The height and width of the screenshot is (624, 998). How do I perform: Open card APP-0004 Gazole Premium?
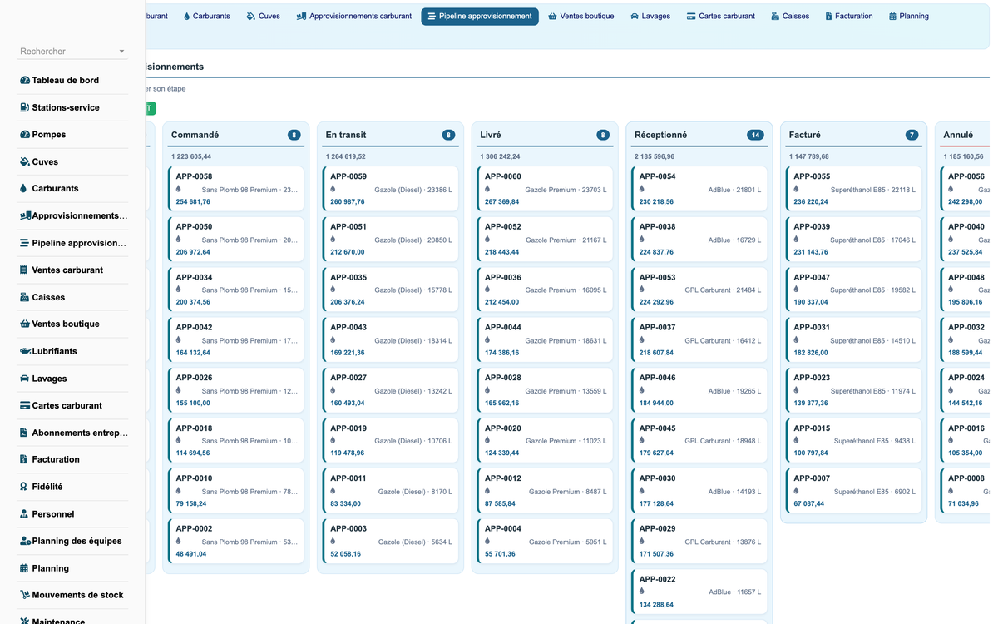tap(545, 541)
